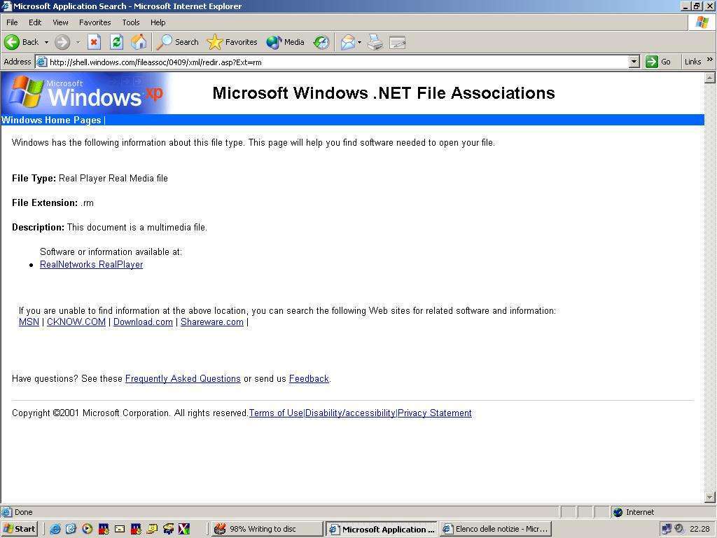
Task: Click the Internet zone globe in status bar
Action: point(618,512)
